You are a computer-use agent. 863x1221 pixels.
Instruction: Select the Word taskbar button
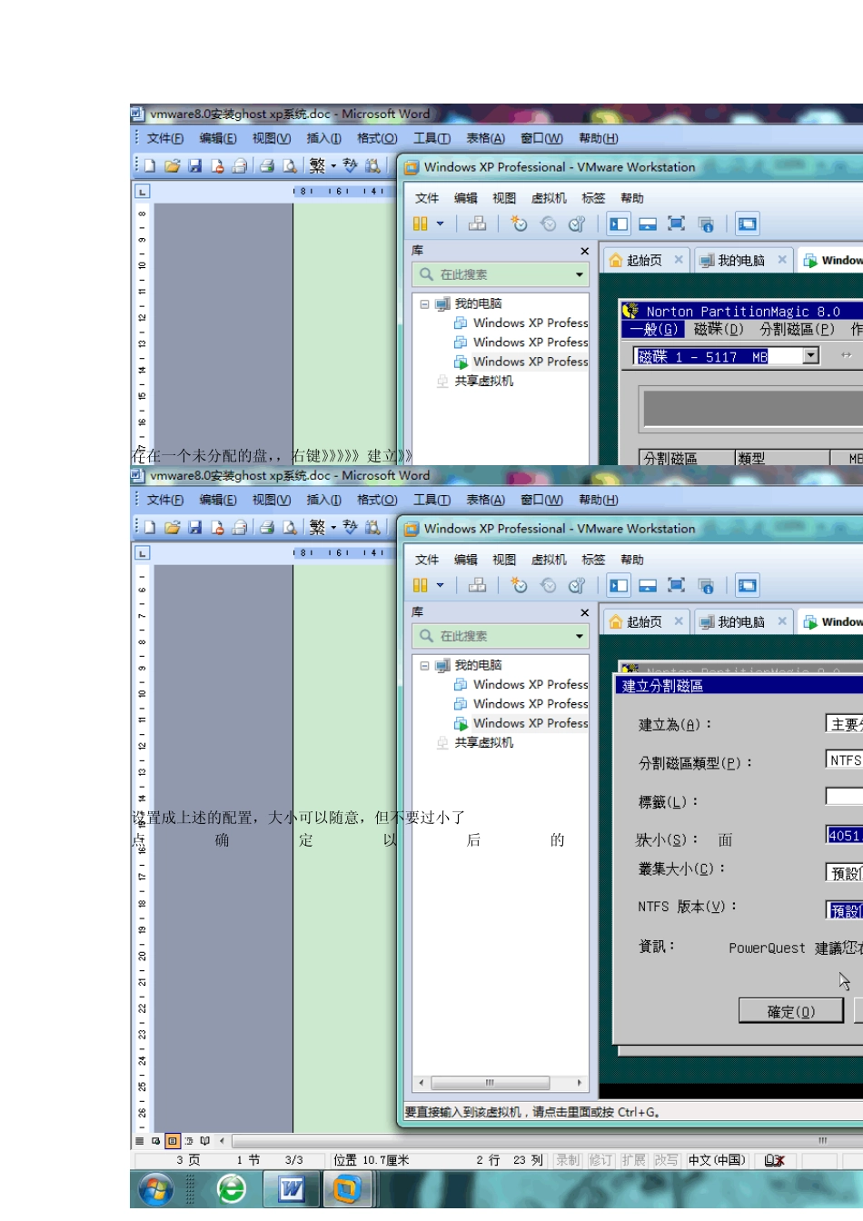[x=291, y=1188]
